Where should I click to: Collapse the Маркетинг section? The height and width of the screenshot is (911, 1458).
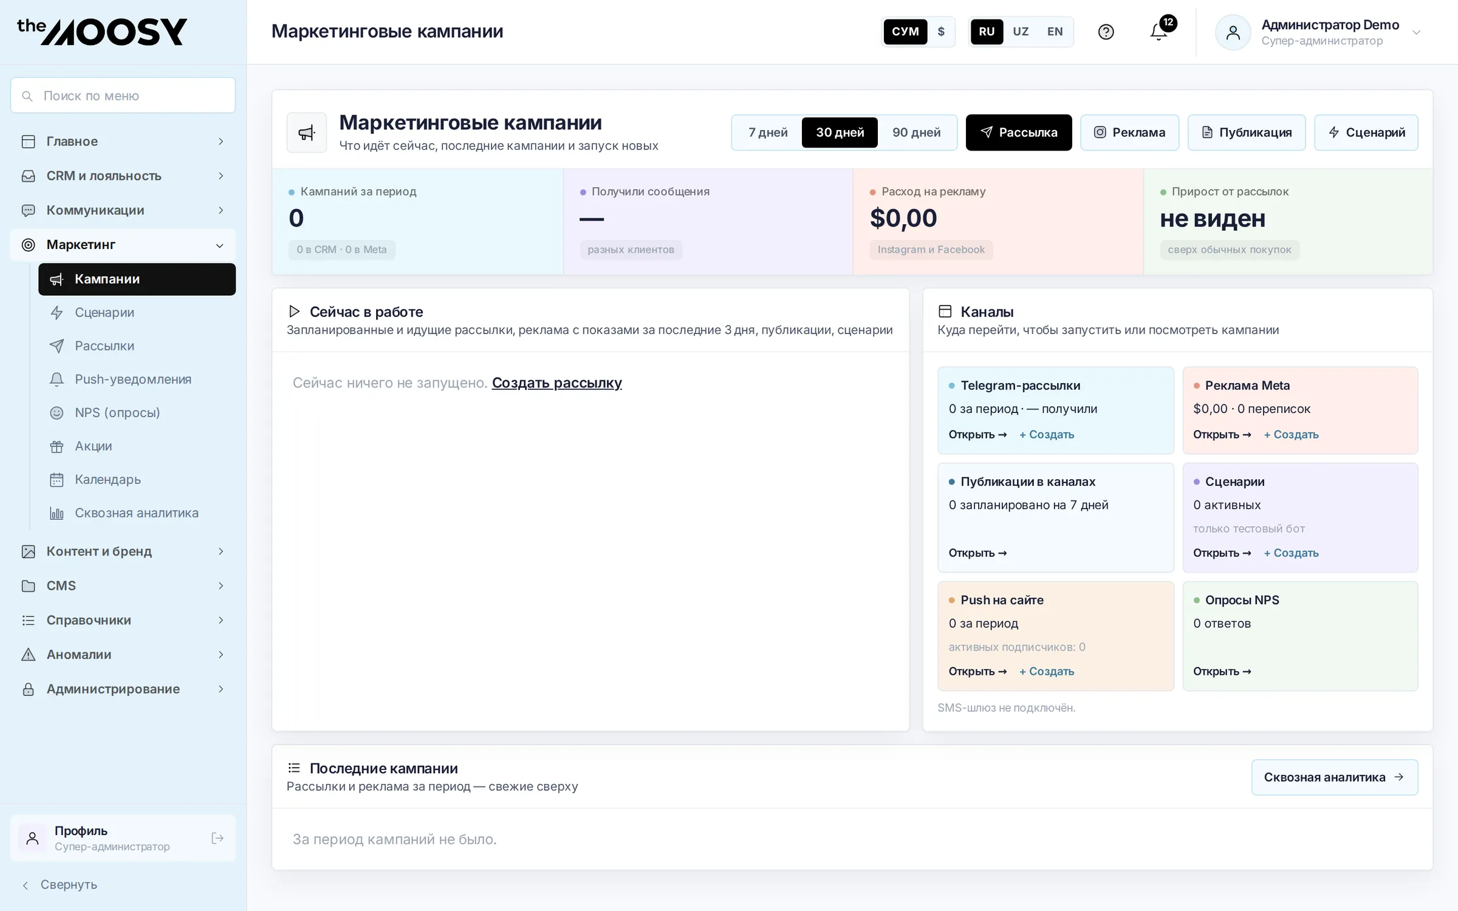123,245
